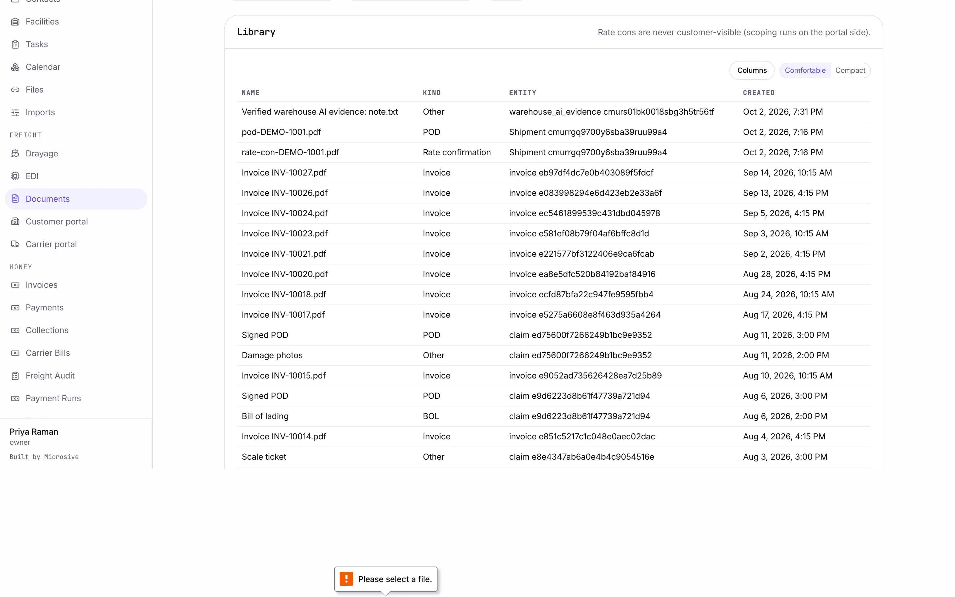Click Verified warehouse AI evidence: note.txt
This screenshot has height=597, width=955.
coord(320,112)
